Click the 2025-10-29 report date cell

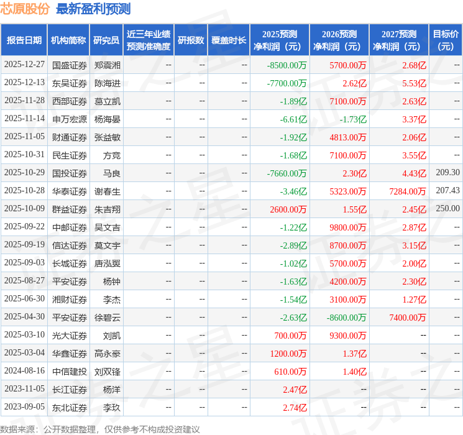coord(24,173)
